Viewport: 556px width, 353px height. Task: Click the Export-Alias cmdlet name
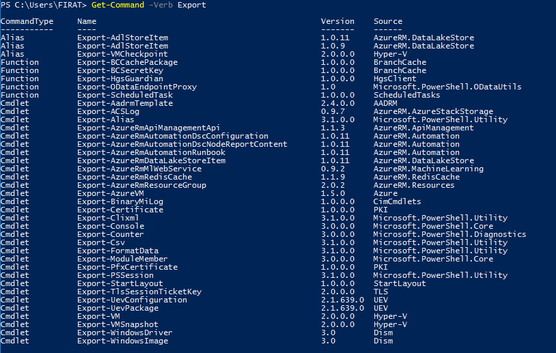click(106, 119)
